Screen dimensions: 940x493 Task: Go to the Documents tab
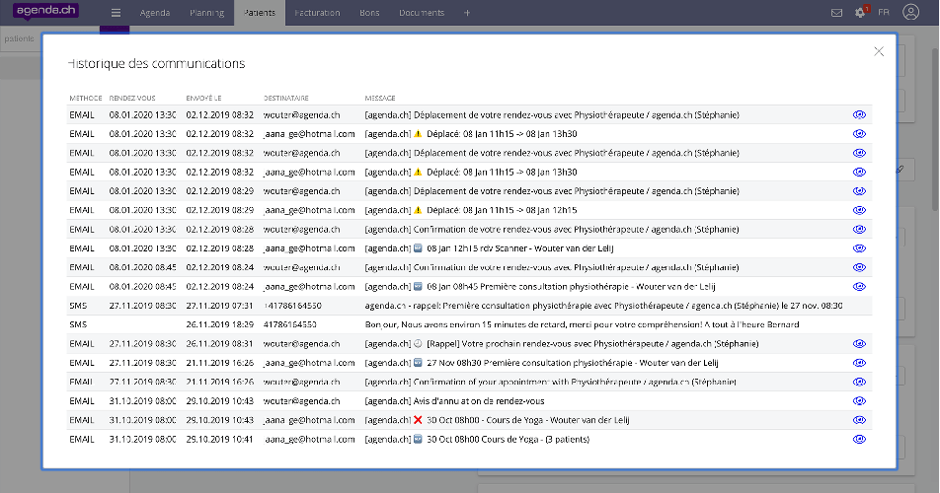tap(421, 13)
